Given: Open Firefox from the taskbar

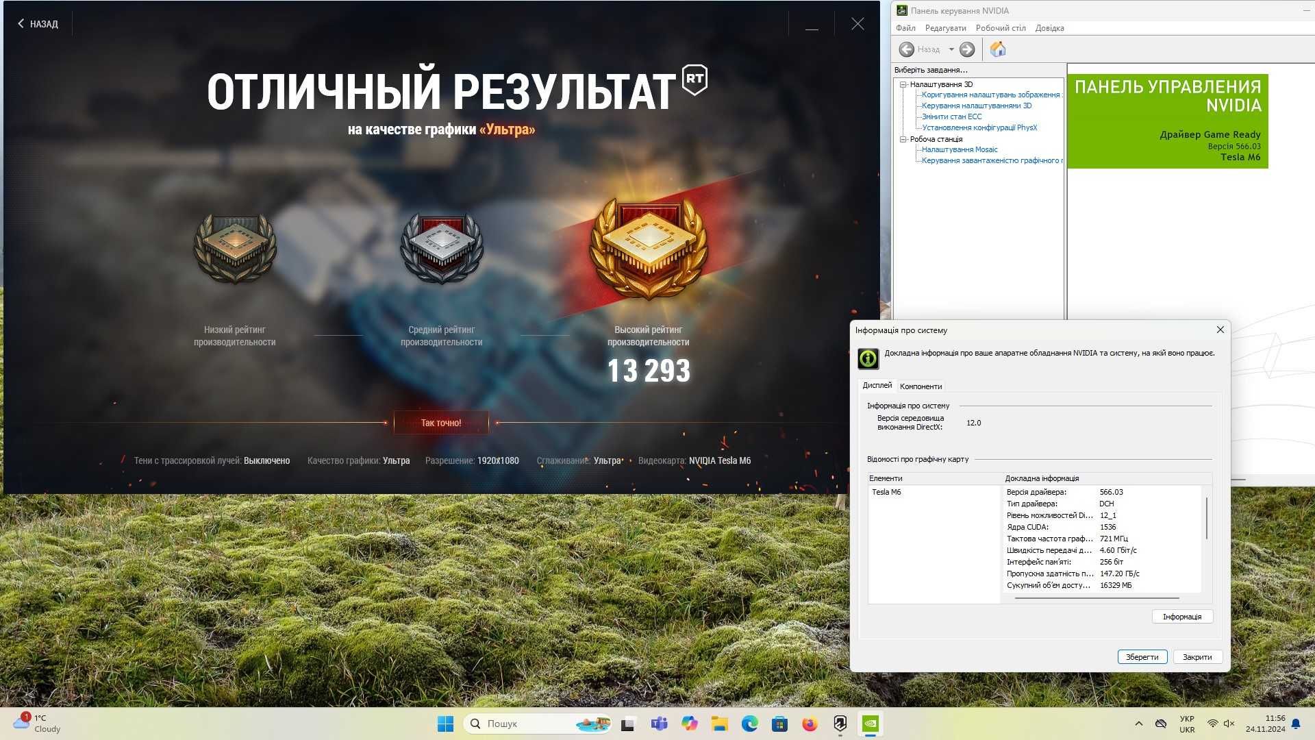Looking at the screenshot, I should point(810,724).
